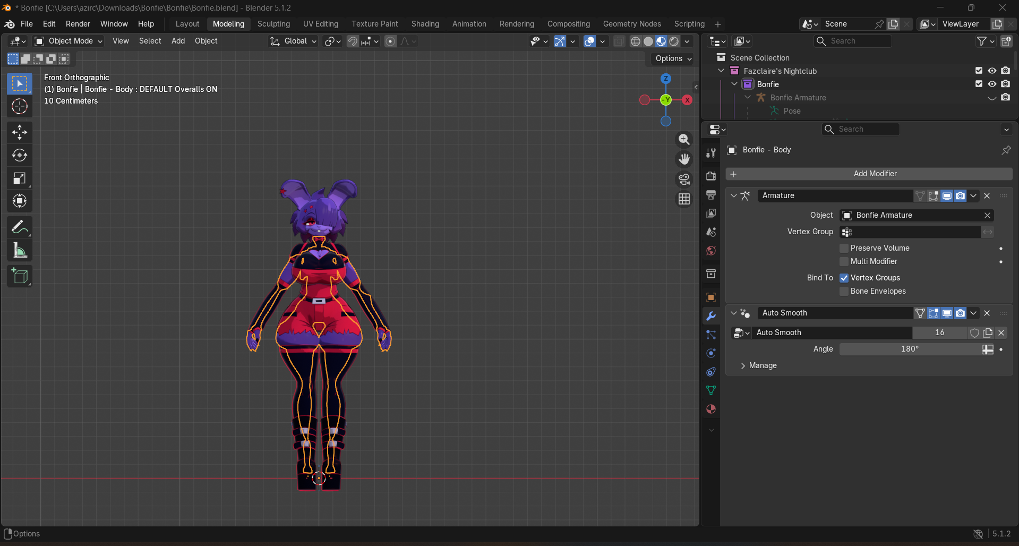Uncheck exclude checkbox for Fazclaire's Nightclub
Image resolution: width=1019 pixels, height=546 pixels.
979,71
